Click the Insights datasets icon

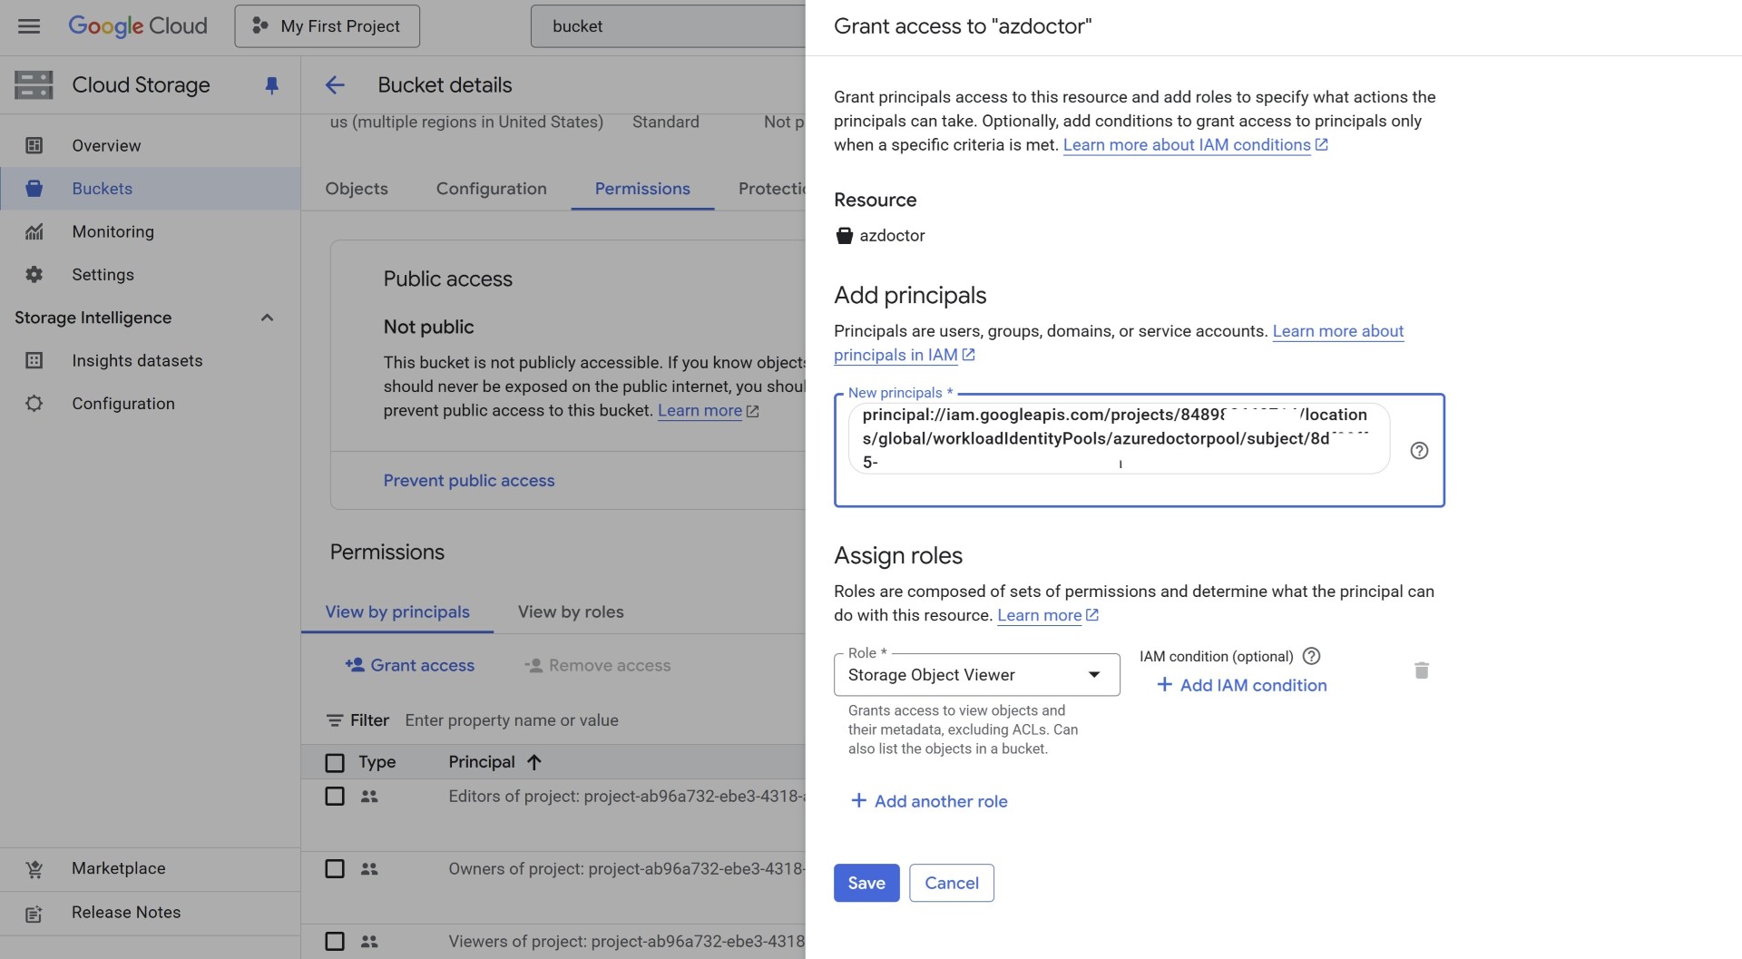coord(34,360)
